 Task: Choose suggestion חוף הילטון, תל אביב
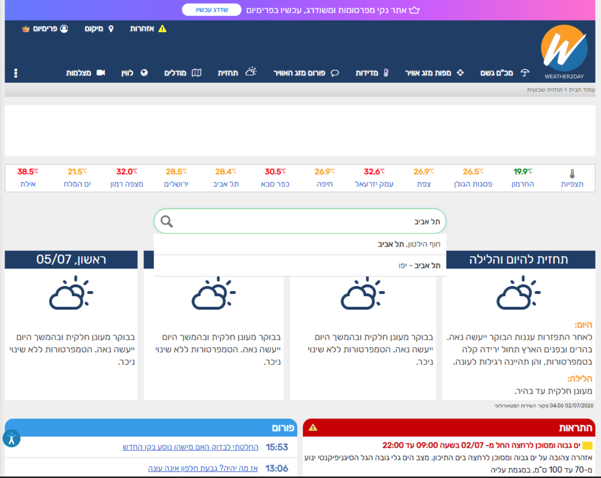click(x=299, y=244)
